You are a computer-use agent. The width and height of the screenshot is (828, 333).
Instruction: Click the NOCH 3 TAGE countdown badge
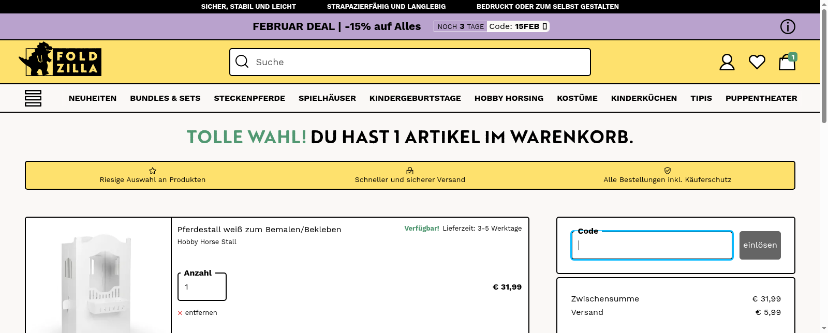tap(461, 26)
